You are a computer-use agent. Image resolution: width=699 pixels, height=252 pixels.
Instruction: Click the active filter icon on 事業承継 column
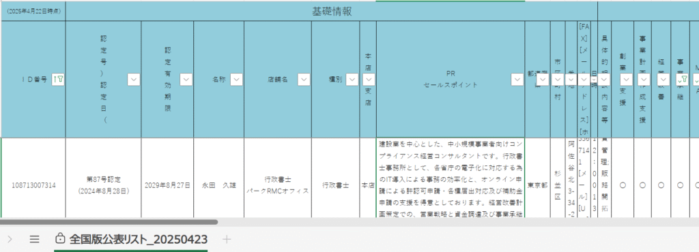click(x=683, y=79)
